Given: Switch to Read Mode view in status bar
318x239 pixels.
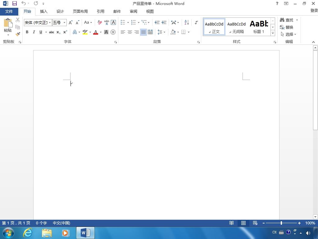Looking at the screenshot, I should (x=231, y=223).
